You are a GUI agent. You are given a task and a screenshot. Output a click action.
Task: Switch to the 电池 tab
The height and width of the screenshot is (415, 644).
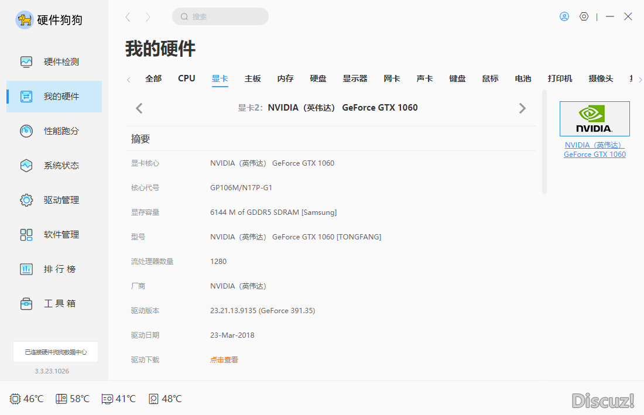pos(523,78)
